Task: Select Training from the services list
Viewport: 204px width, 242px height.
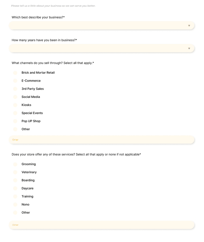Action: [x=15, y=196]
